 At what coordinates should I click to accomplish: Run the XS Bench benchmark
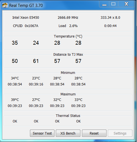pyautogui.click(x=68, y=133)
